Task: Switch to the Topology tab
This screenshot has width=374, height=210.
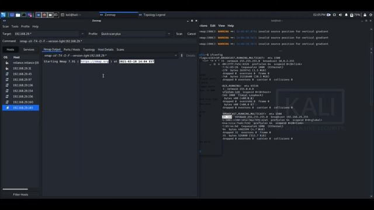Action: pyautogui.click(x=89, y=50)
